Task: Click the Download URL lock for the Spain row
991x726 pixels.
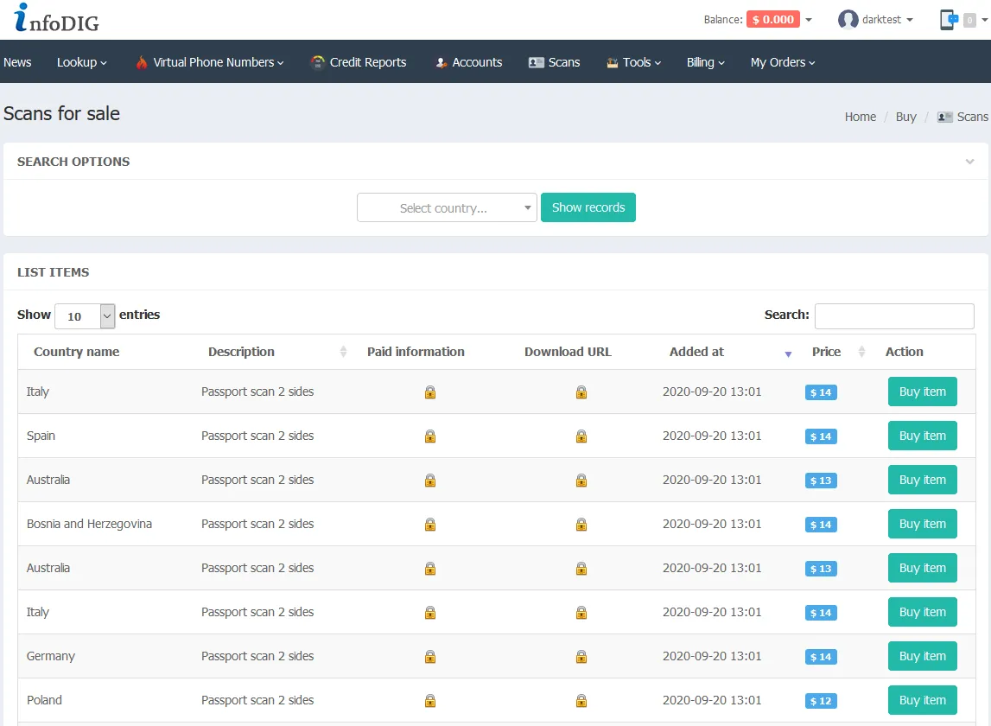Action: [x=581, y=436]
